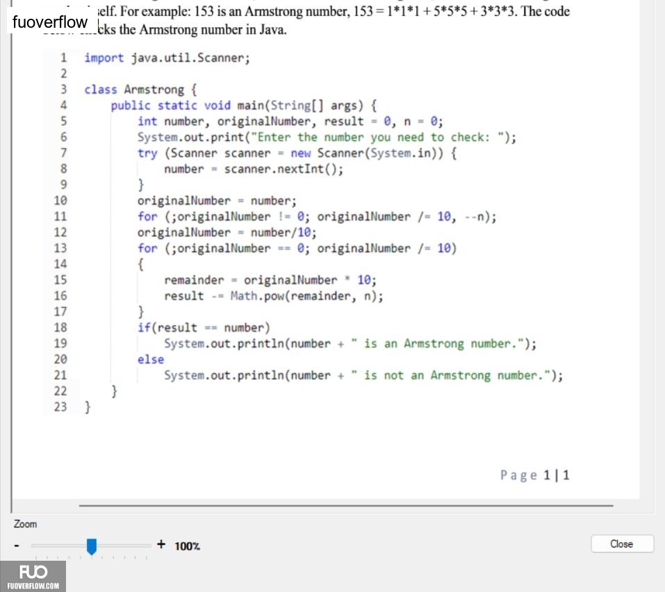Click the FUO fuoverflow.com logo
The width and height of the screenshot is (665, 592).
point(33,576)
